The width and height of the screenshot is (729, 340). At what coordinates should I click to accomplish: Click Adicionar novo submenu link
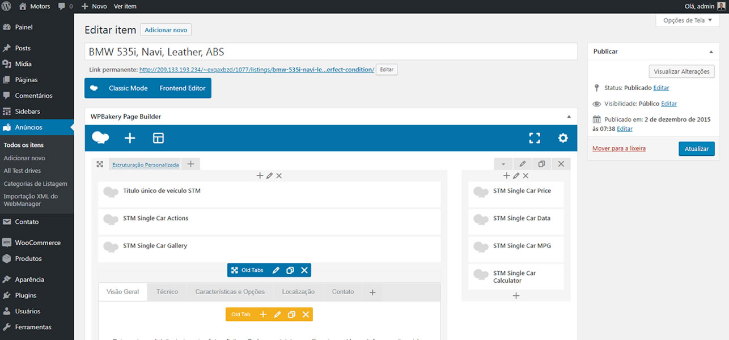click(x=24, y=158)
